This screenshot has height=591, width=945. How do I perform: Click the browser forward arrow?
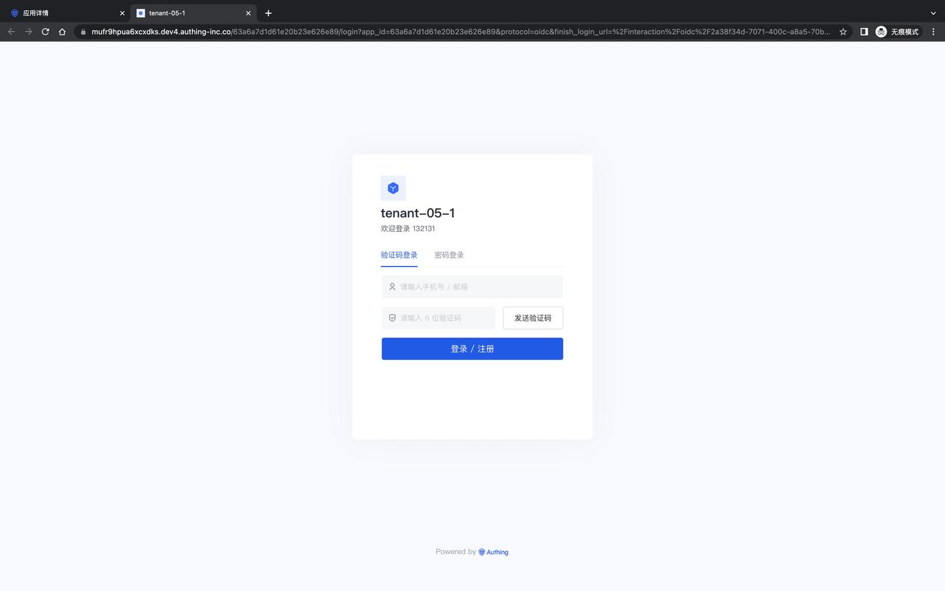coord(28,32)
